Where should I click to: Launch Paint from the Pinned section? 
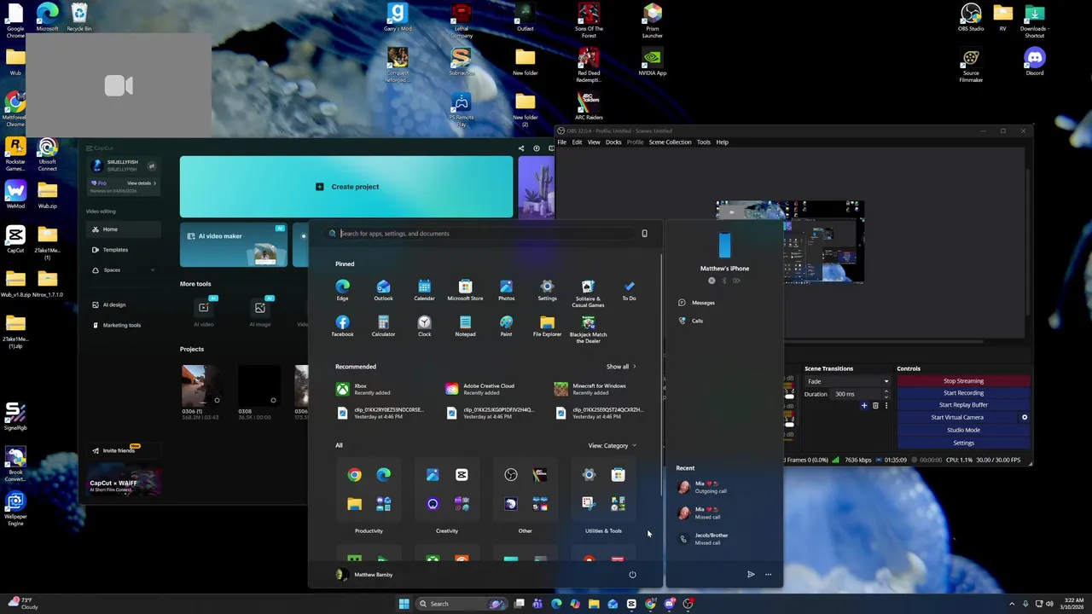coord(506,326)
